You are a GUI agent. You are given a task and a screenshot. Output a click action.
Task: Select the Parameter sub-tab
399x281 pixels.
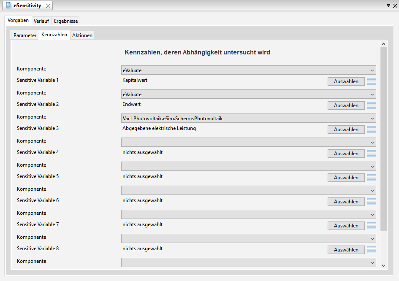pyautogui.click(x=24, y=35)
